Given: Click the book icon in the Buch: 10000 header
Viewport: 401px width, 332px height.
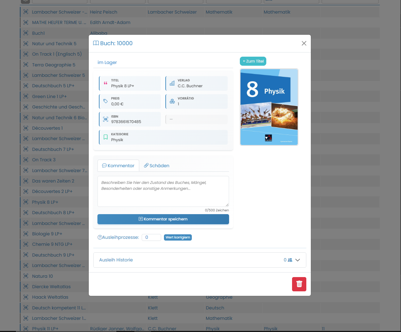Looking at the screenshot, I should (x=96, y=43).
